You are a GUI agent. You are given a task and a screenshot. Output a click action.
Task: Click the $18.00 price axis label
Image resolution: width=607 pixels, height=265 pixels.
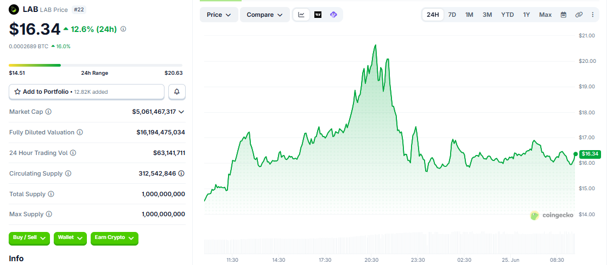pos(586,112)
